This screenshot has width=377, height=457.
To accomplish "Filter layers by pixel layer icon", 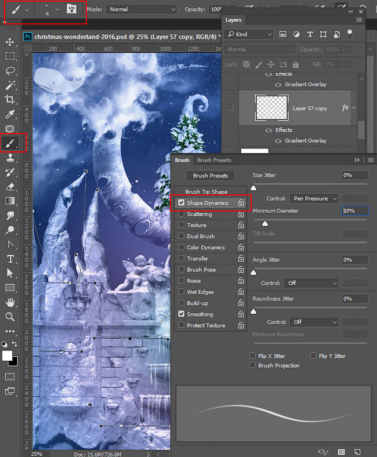I will (x=282, y=34).
